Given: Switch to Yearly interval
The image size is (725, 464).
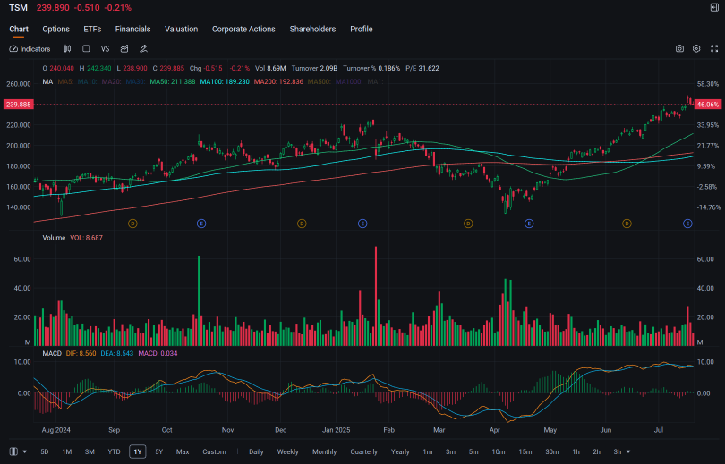Looking at the screenshot, I should coord(400,451).
